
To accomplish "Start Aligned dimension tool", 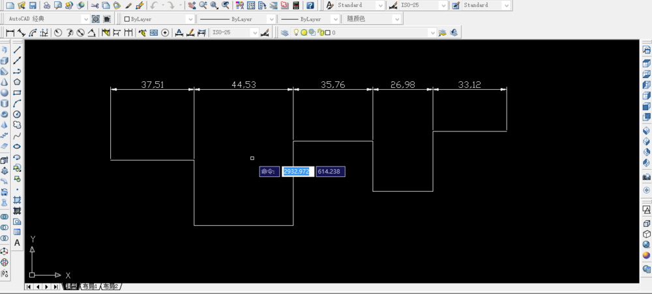I will 22,33.
